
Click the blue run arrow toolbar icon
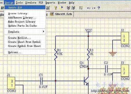click(62, 8)
